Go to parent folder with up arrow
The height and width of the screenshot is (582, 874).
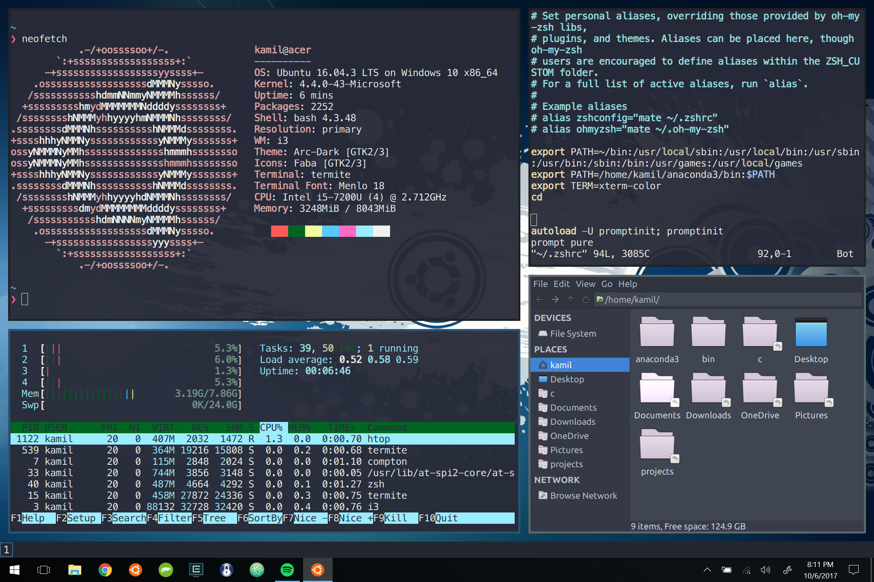tap(571, 299)
